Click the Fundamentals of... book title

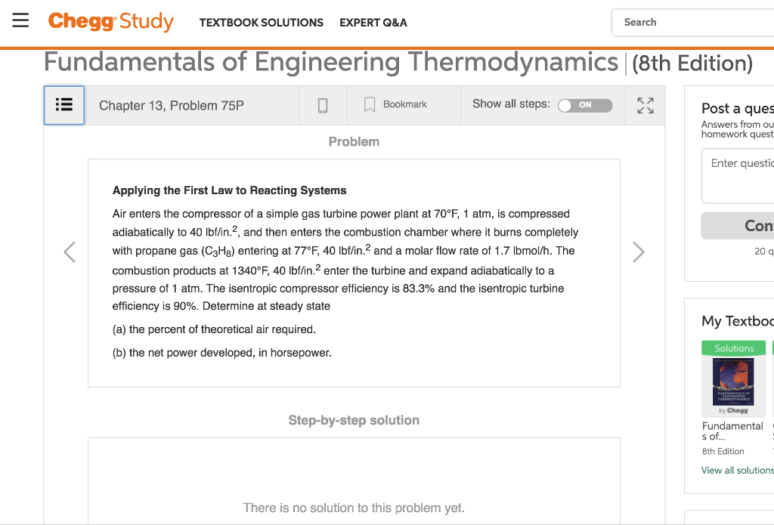pyautogui.click(x=732, y=431)
